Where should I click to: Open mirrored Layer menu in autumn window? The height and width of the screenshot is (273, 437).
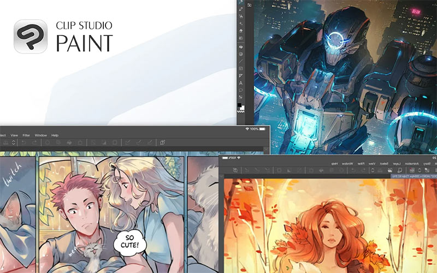pos(397,163)
